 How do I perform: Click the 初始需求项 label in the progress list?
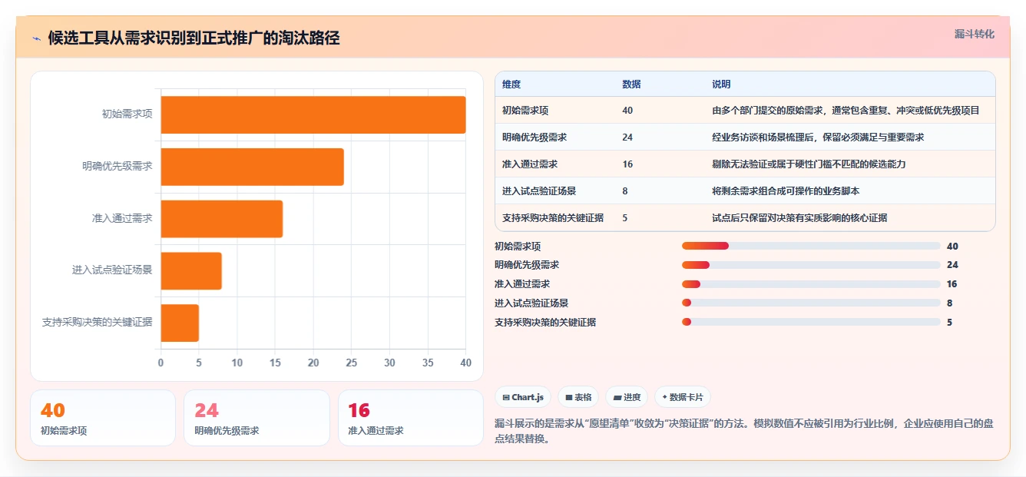click(518, 247)
